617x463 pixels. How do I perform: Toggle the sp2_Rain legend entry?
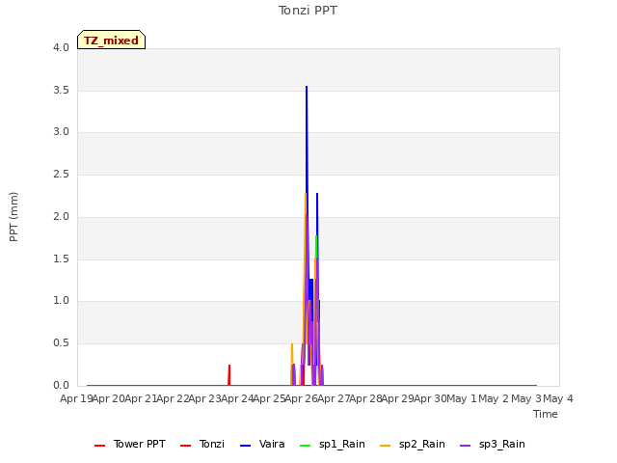(x=413, y=444)
